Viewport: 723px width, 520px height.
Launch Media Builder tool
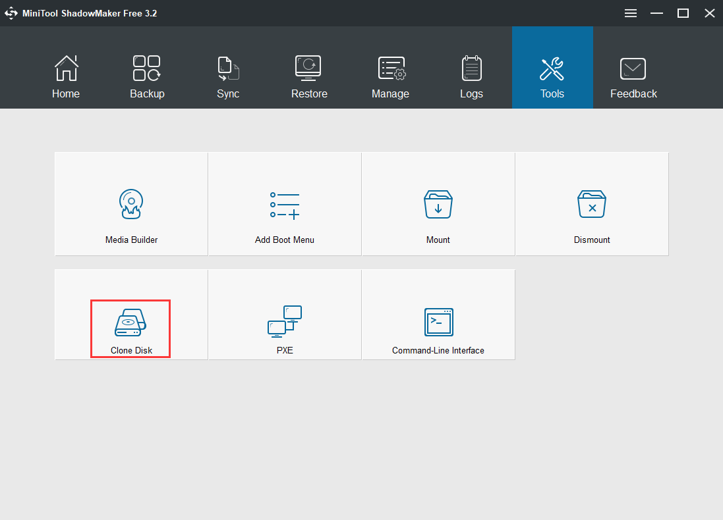131,204
